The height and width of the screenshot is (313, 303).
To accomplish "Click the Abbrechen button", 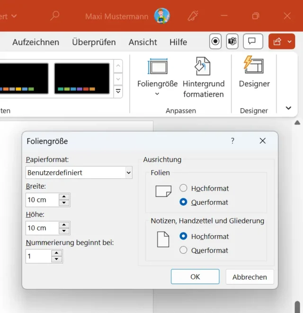I will pos(250,277).
